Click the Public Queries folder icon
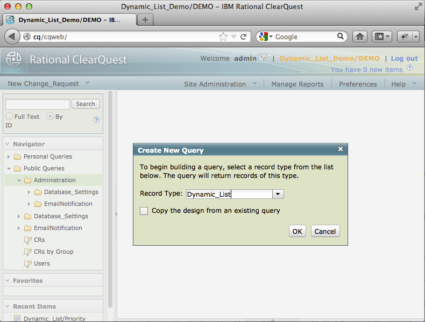The image size is (425, 322). pyautogui.click(x=18, y=168)
